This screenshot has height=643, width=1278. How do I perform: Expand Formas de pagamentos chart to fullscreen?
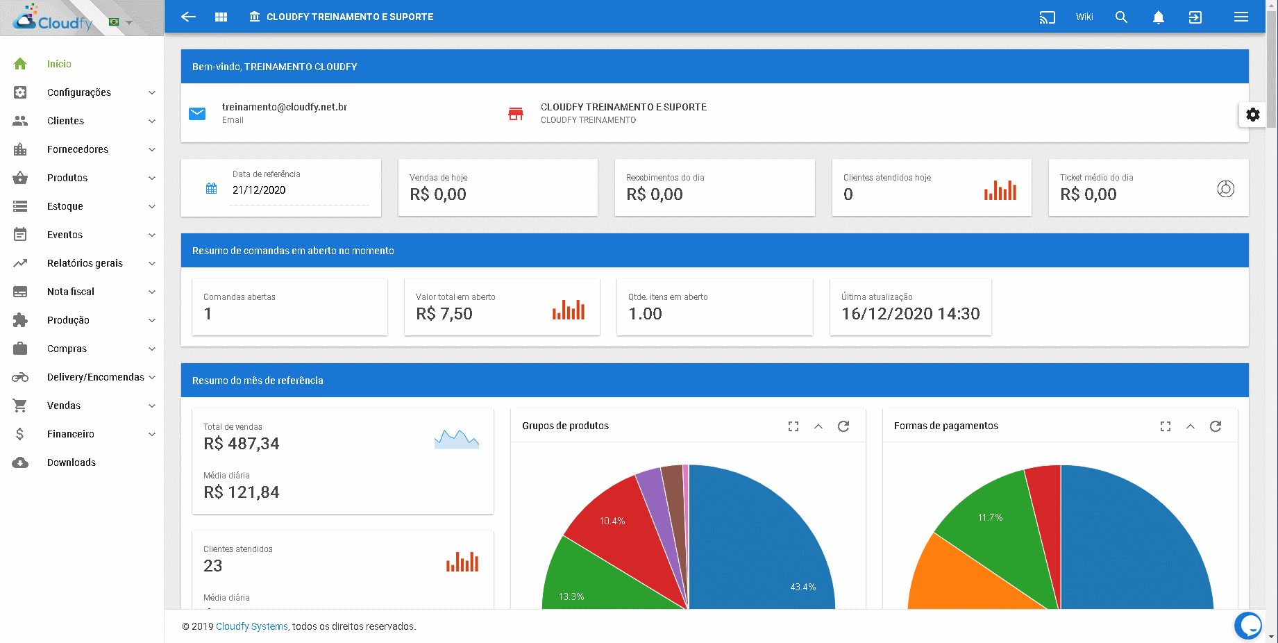pos(1166,426)
